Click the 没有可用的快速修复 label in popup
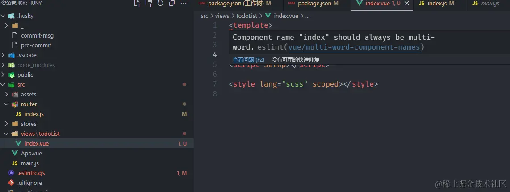 tap(296, 60)
